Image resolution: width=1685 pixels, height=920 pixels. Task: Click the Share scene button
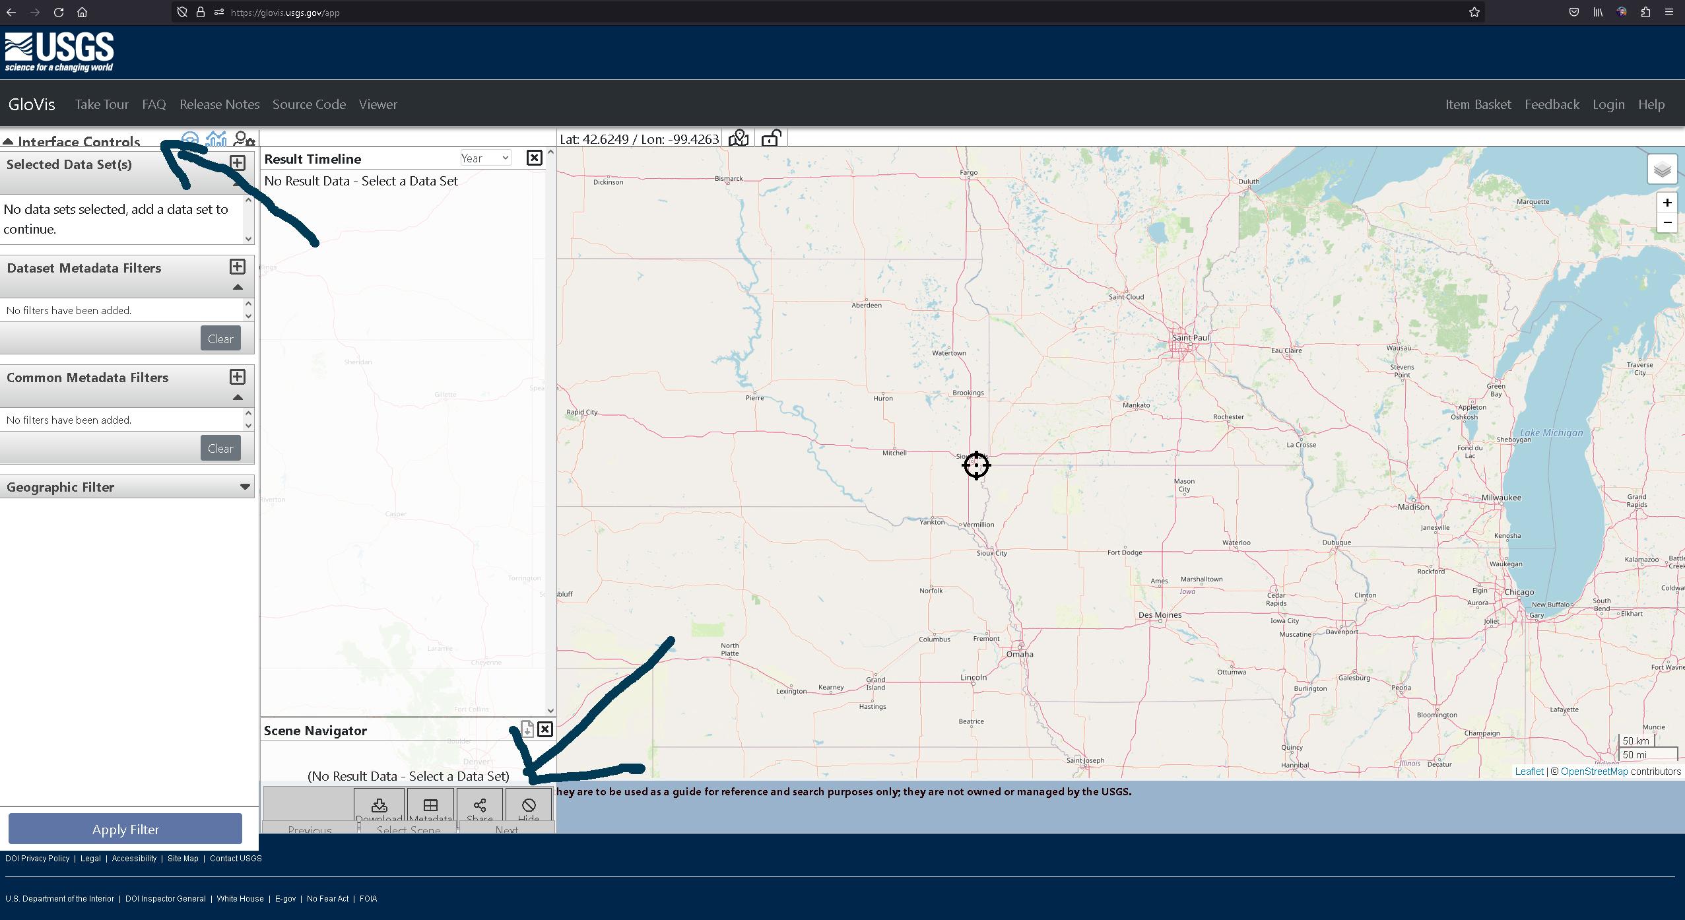click(x=480, y=806)
